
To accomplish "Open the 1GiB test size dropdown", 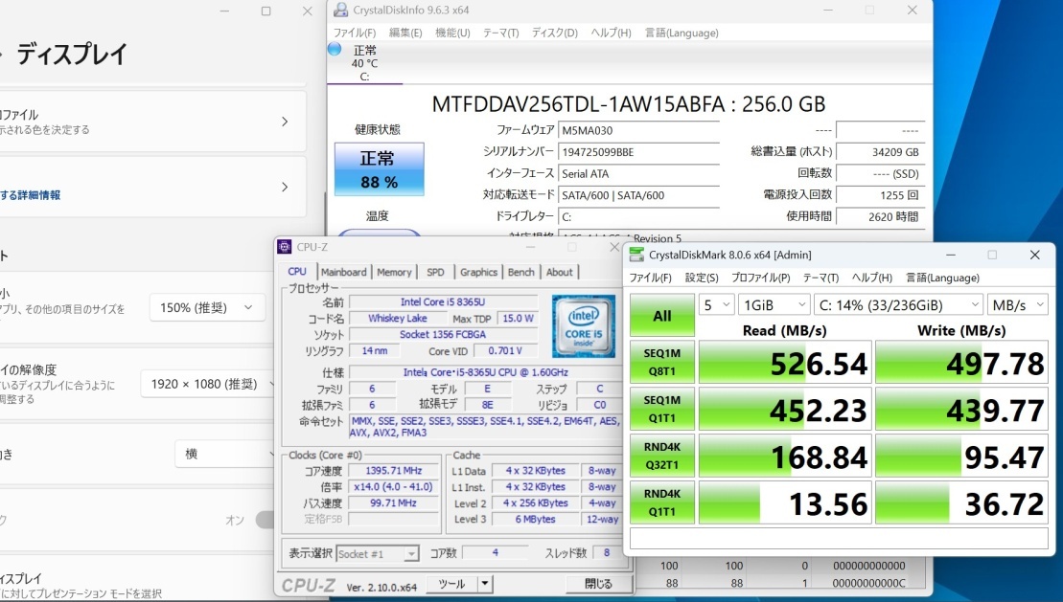I will tap(774, 304).
